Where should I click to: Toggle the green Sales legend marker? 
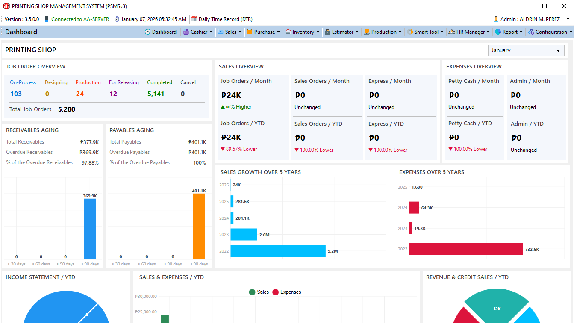click(x=252, y=292)
